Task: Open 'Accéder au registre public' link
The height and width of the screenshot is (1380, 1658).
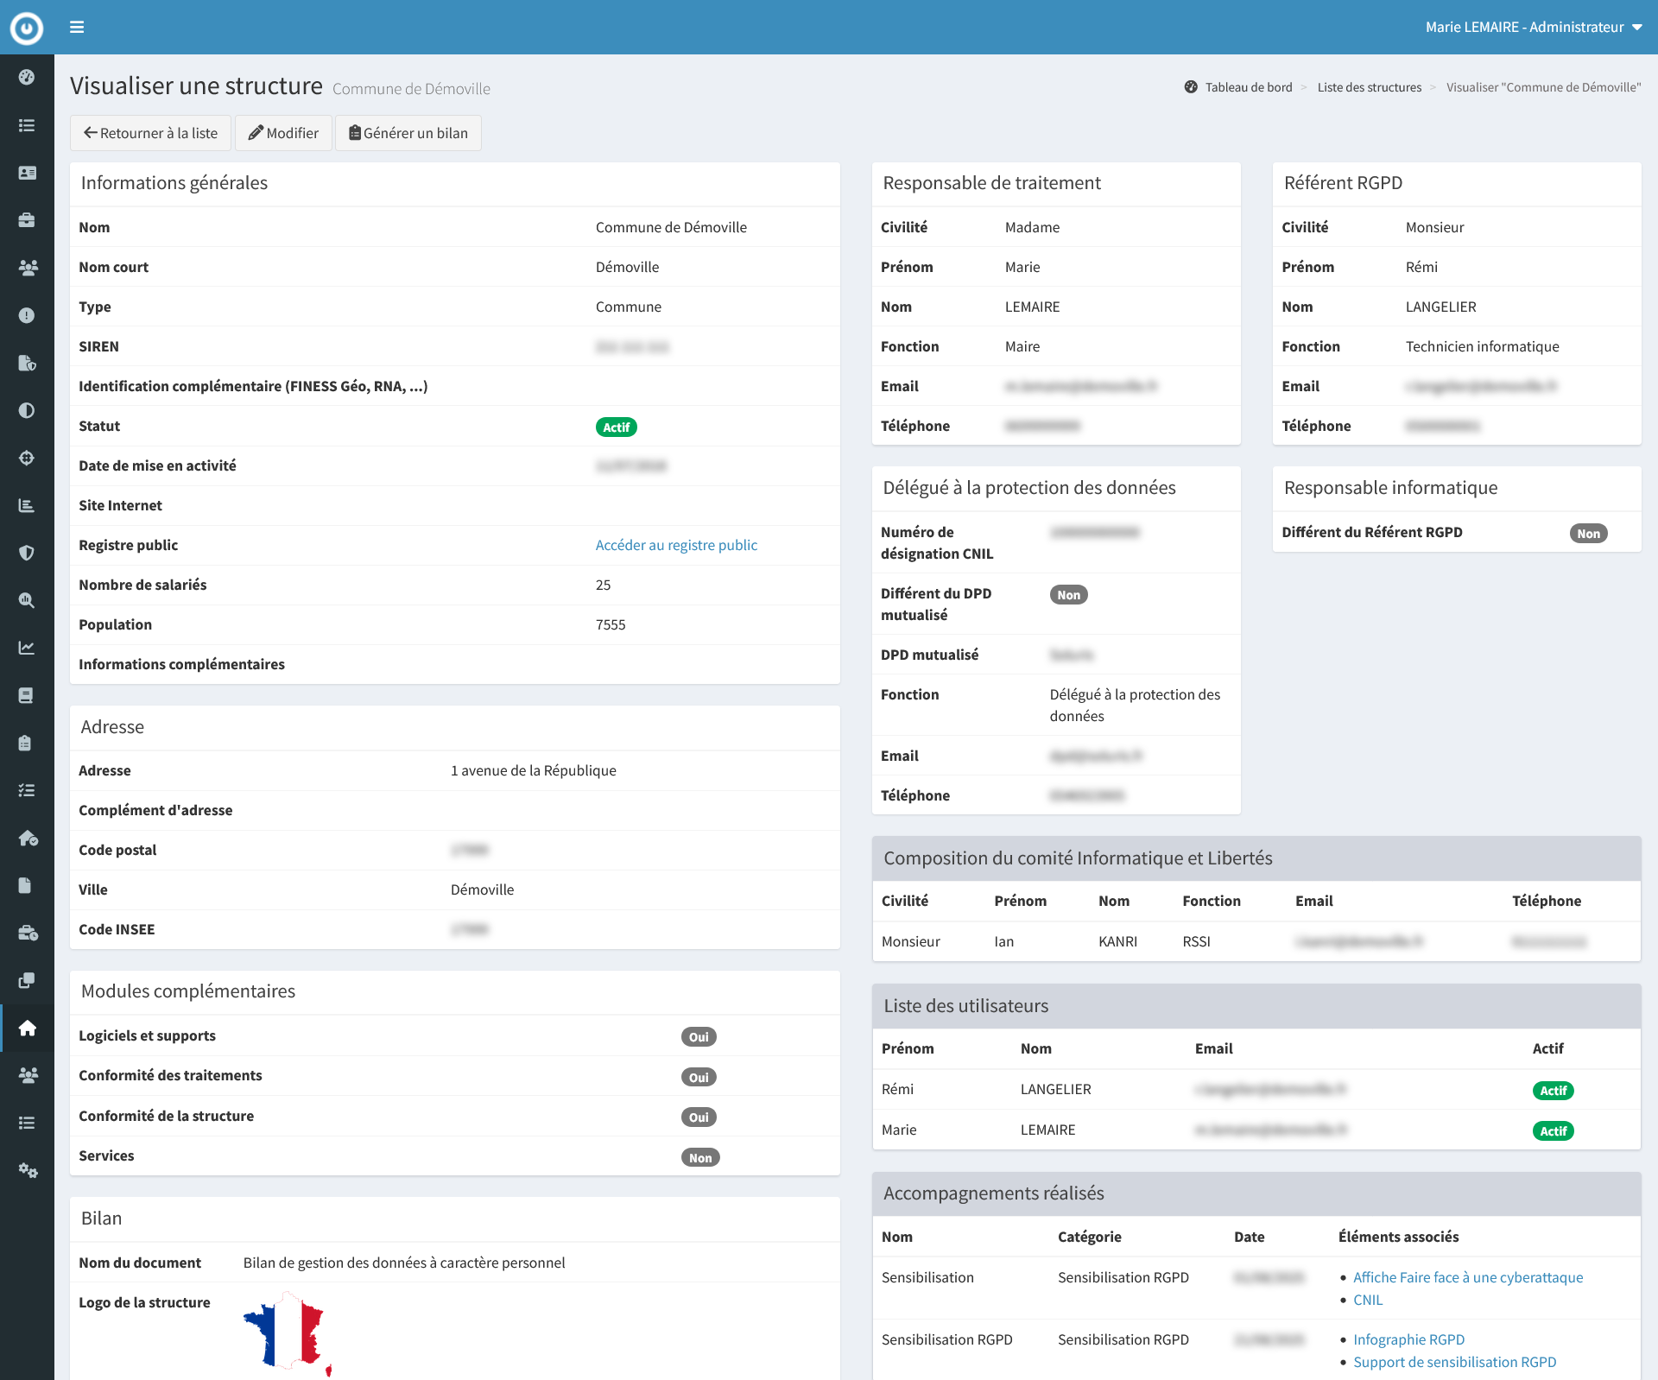Action: coord(676,545)
